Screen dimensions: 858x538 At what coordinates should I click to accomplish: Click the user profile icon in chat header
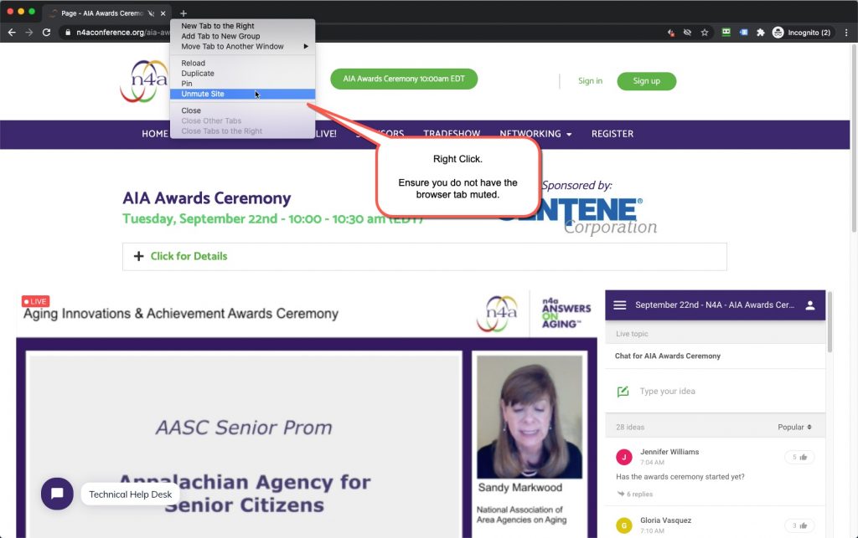click(810, 305)
